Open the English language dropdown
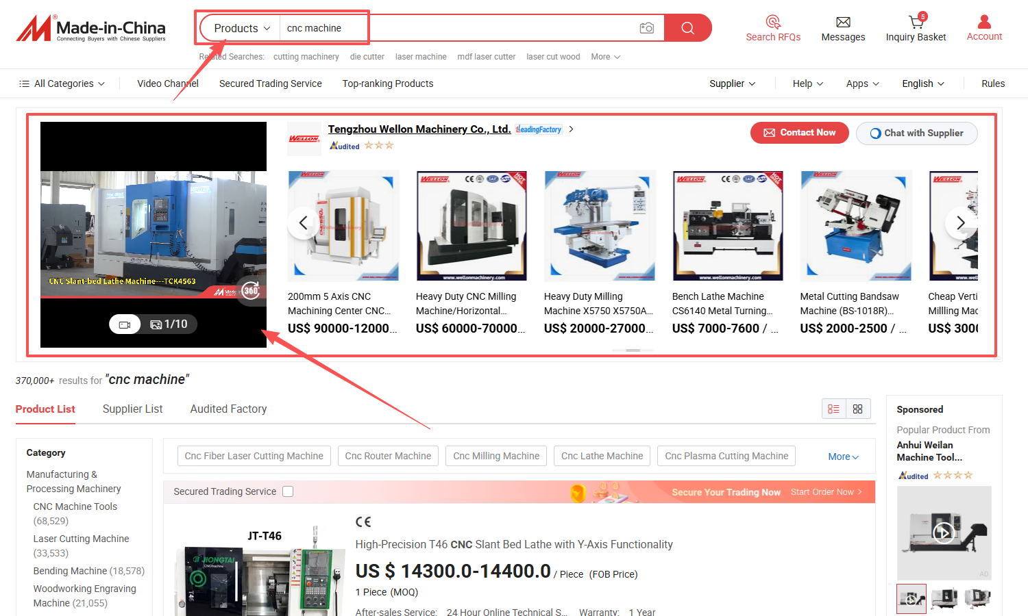The height and width of the screenshot is (616, 1028). pyautogui.click(x=922, y=84)
